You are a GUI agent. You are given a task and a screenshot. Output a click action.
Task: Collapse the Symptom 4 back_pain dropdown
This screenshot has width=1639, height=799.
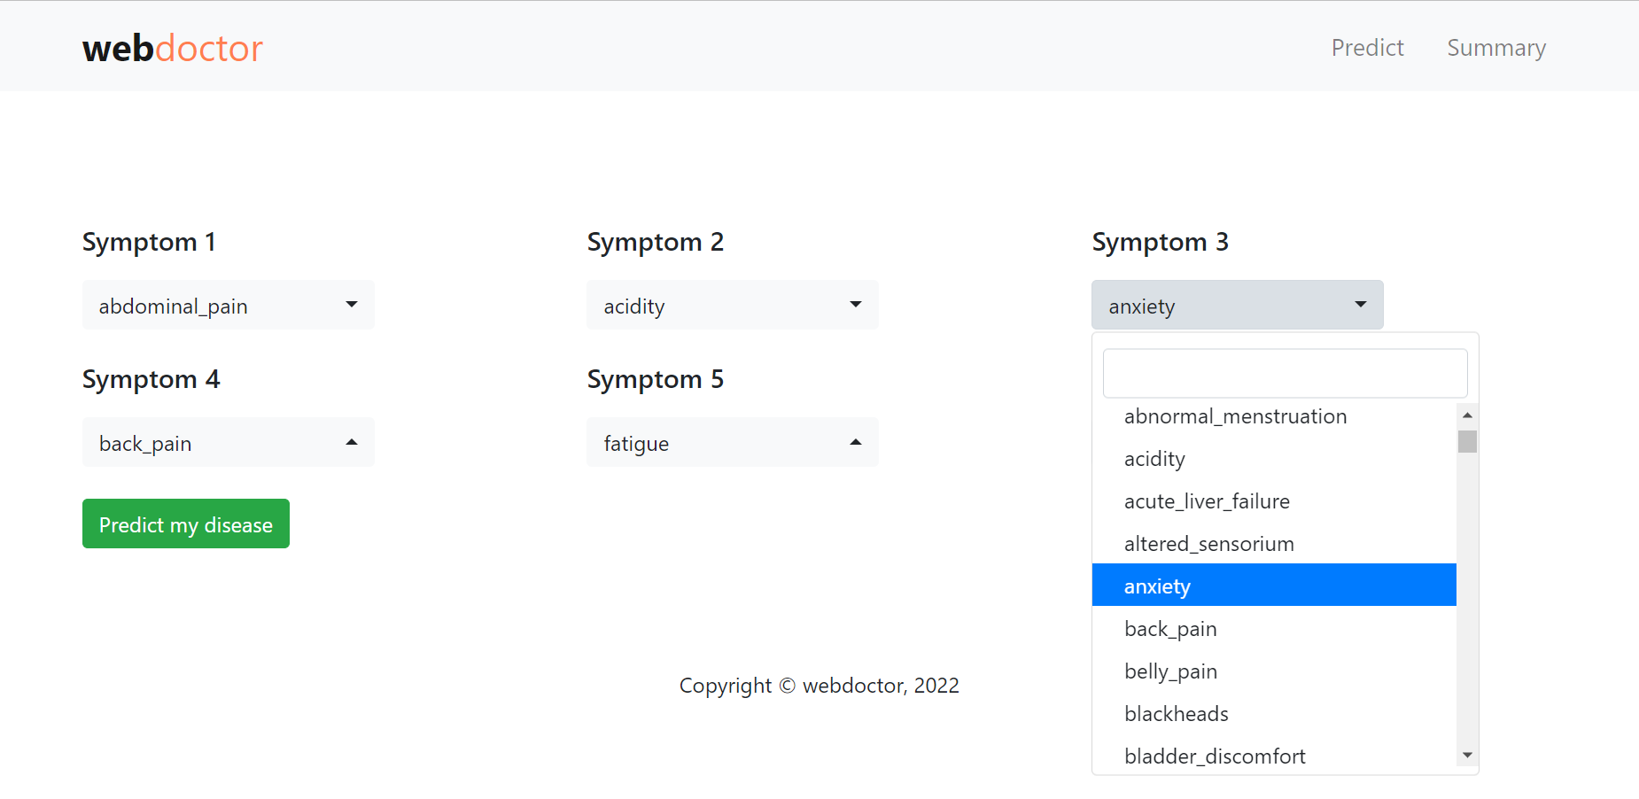(x=228, y=442)
